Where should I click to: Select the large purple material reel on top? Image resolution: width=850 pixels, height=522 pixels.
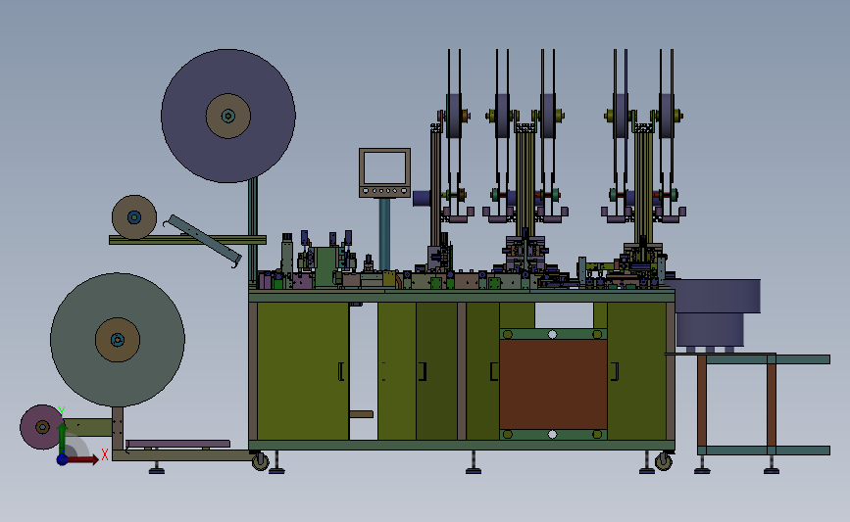(x=228, y=116)
